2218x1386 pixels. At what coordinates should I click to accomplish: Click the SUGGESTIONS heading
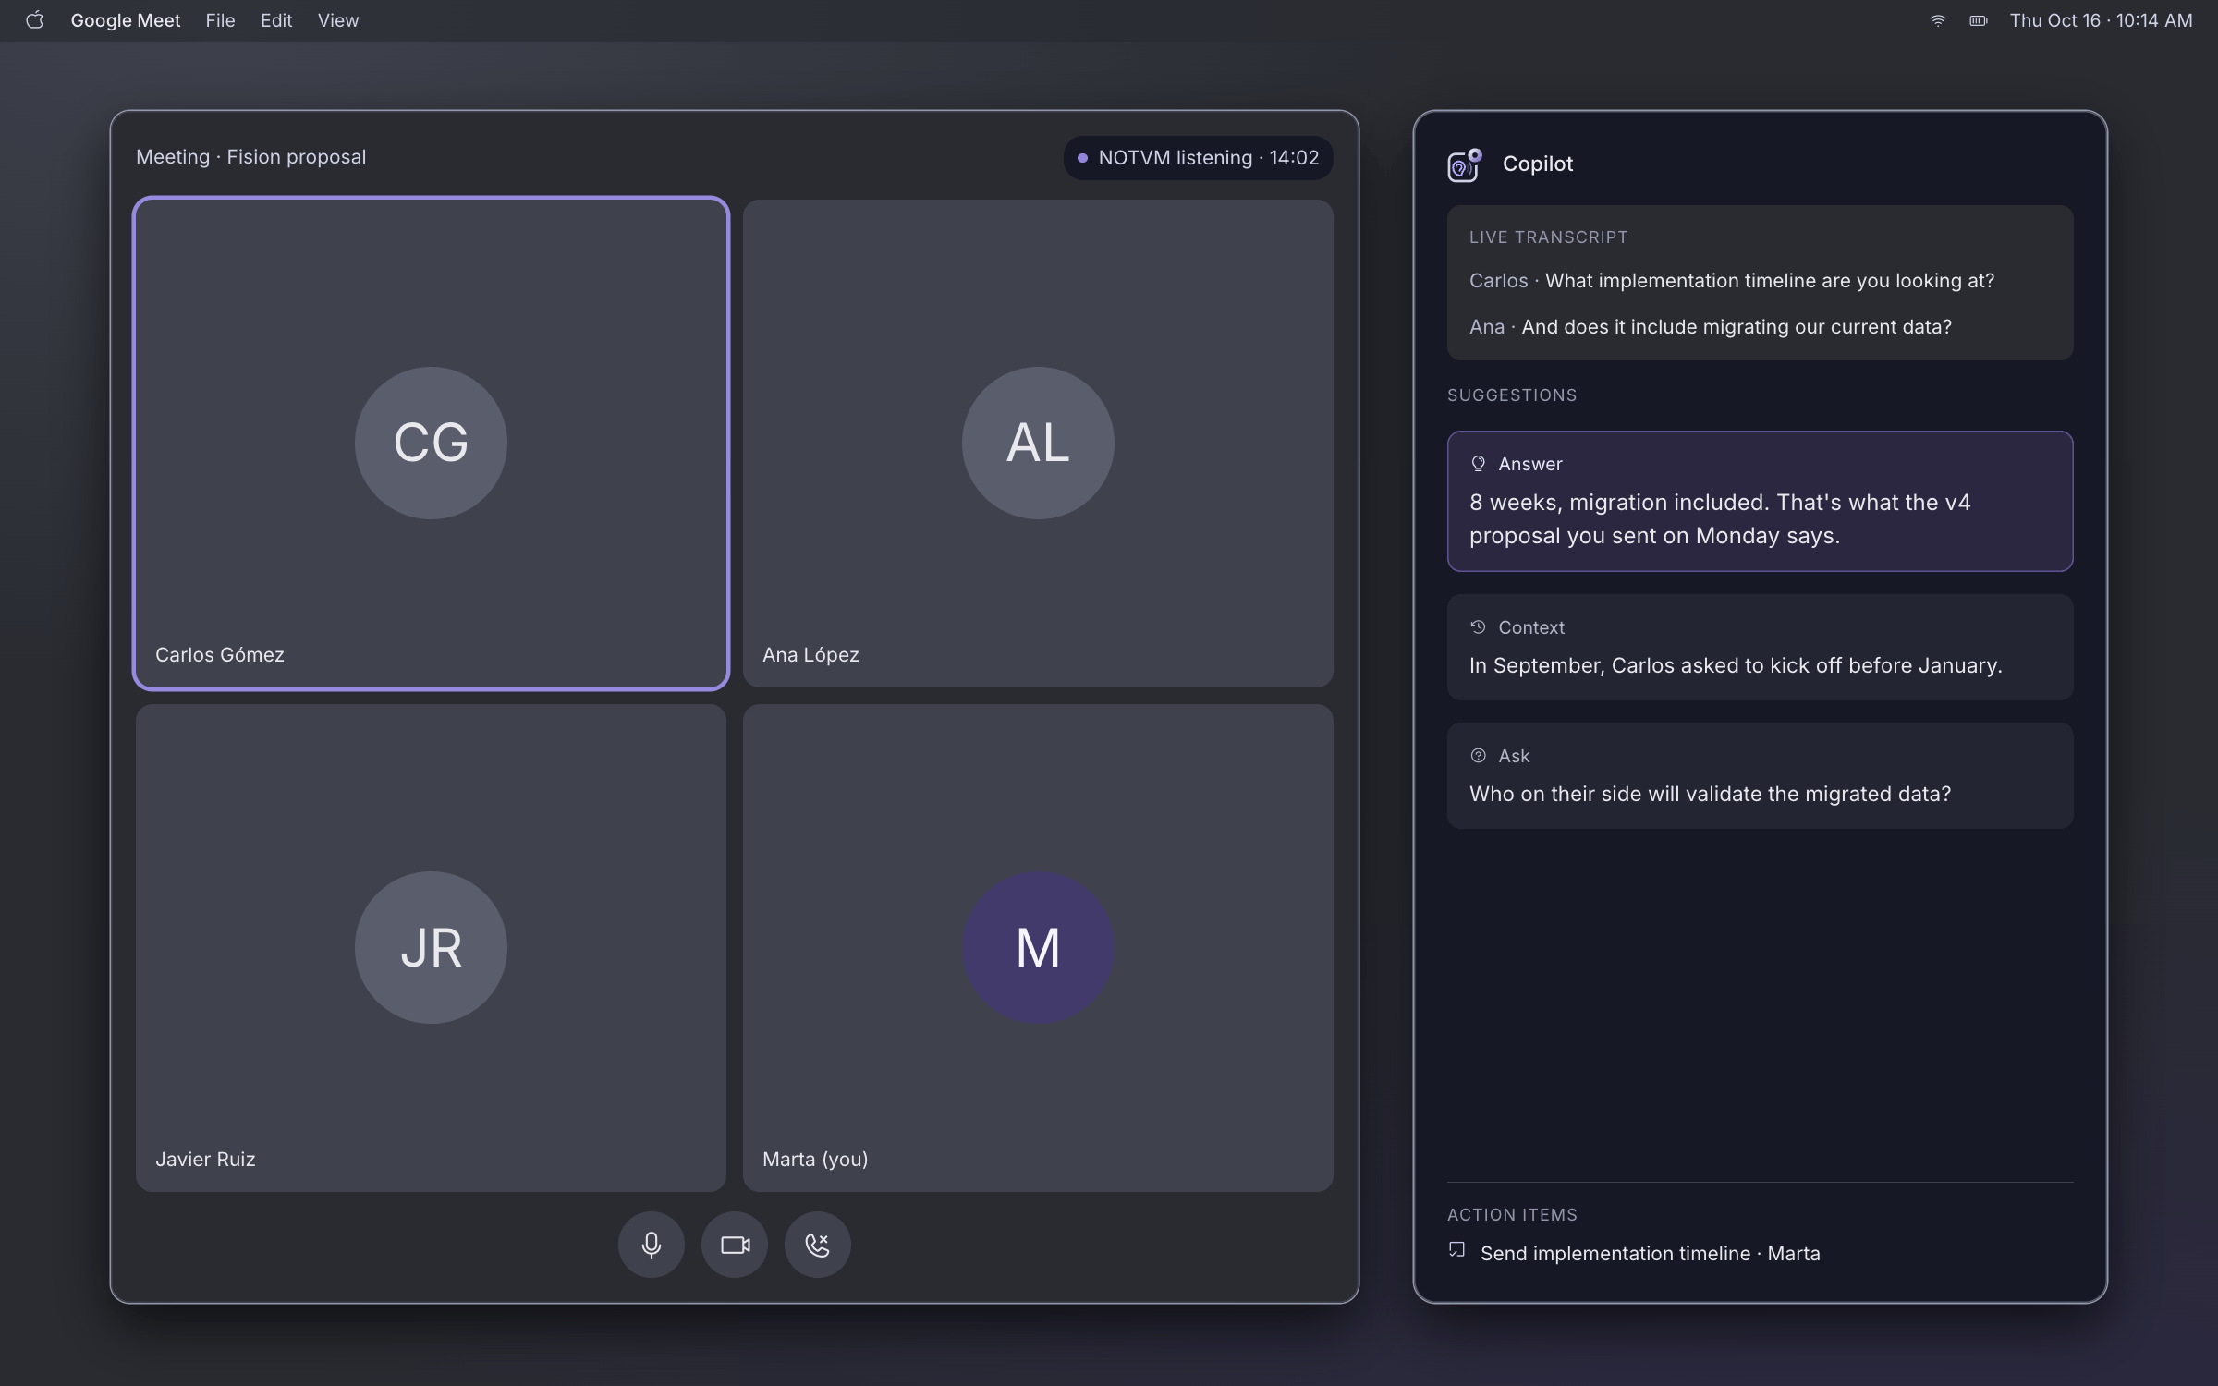coord(1512,395)
